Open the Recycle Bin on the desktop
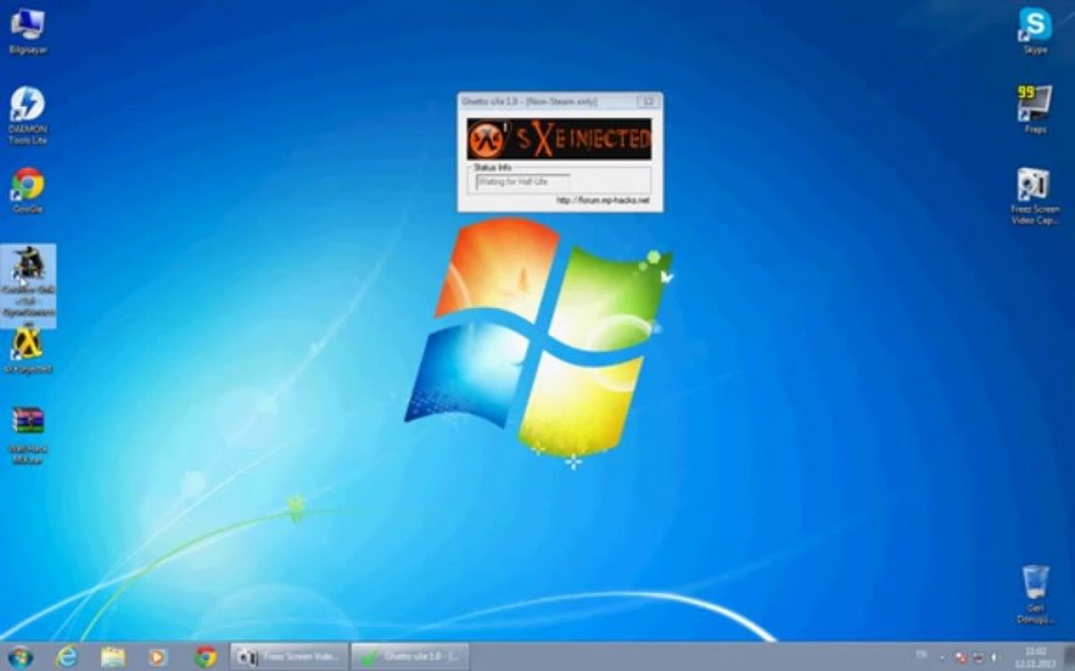Viewport: 1075px width, 671px height. coord(1035,594)
